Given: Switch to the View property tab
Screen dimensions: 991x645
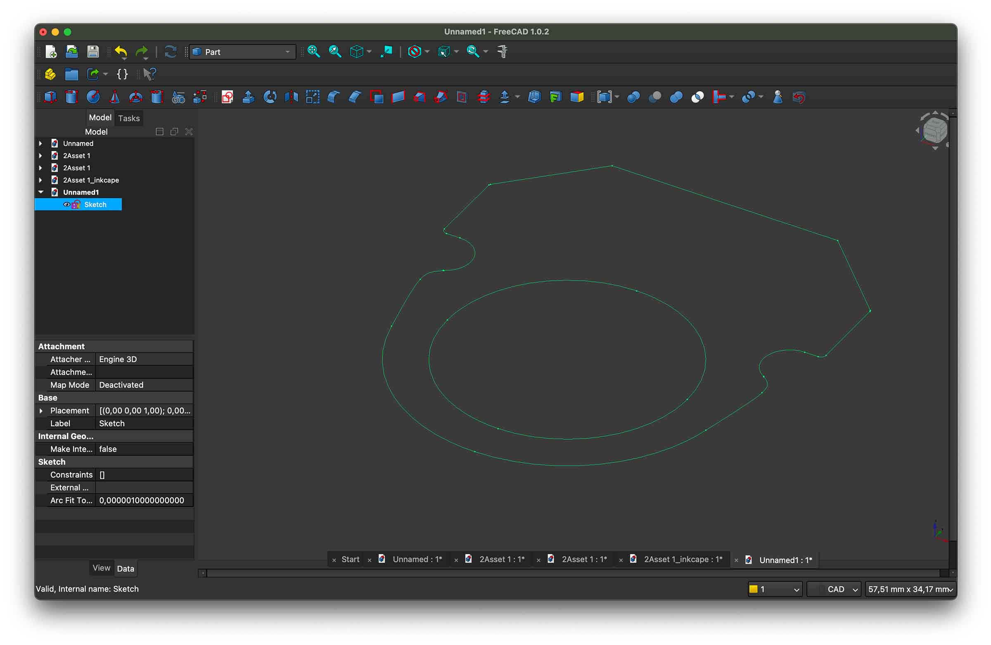Looking at the screenshot, I should (101, 568).
